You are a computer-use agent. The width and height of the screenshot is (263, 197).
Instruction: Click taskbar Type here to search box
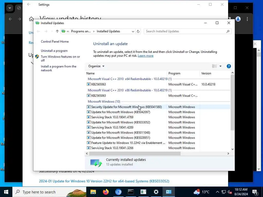pos(49,192)
